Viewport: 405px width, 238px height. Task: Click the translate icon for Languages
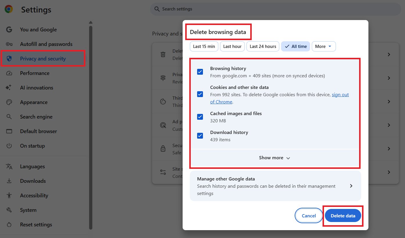tap(9, 167)
